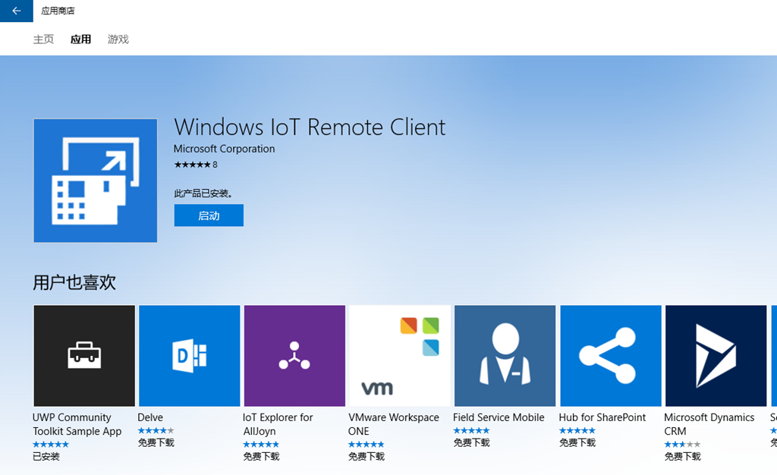The height and width of the screenshot is (475, 777).
Task: Switch to the 应用 tab
Action: click(80, 39)
